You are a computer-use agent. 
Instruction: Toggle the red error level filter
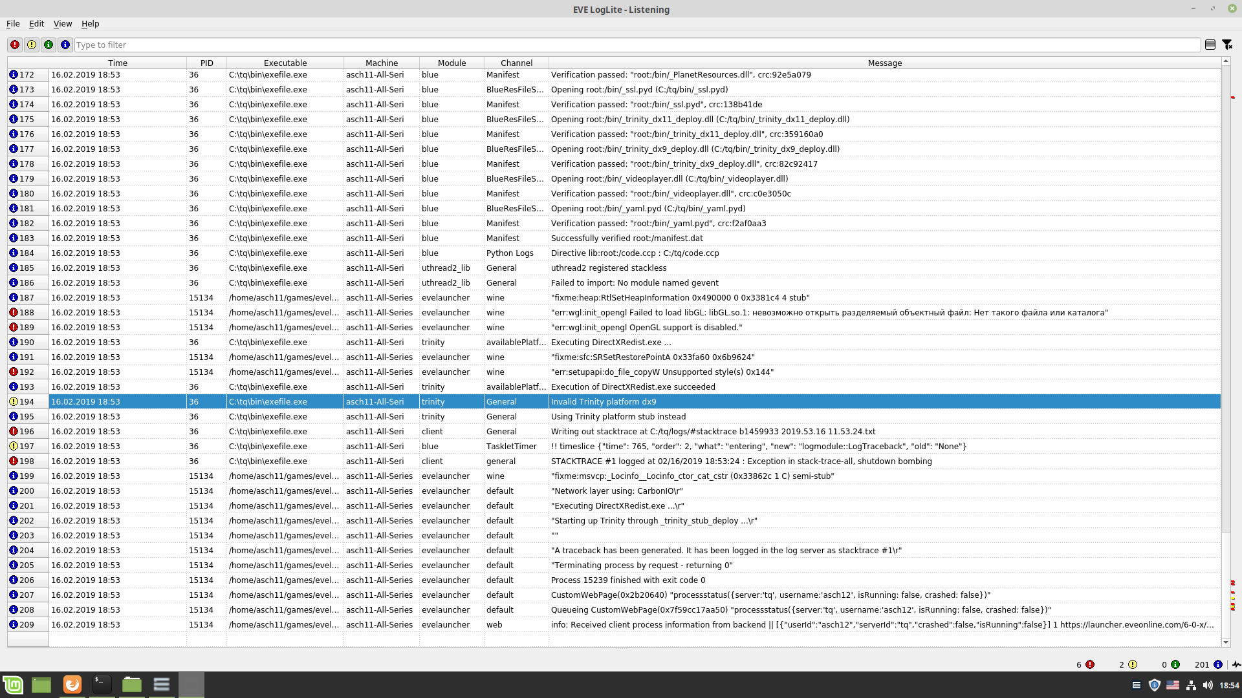pos(15,45)
